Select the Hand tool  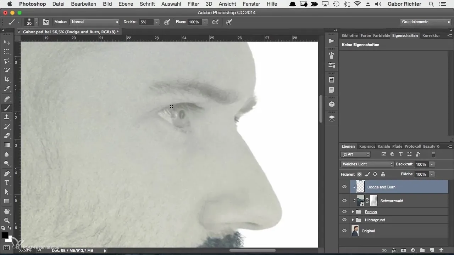(x=6, y=211)
